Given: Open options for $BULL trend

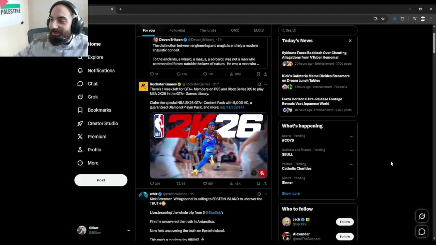Looking at the screenshot, I should [x=352, y=151].
